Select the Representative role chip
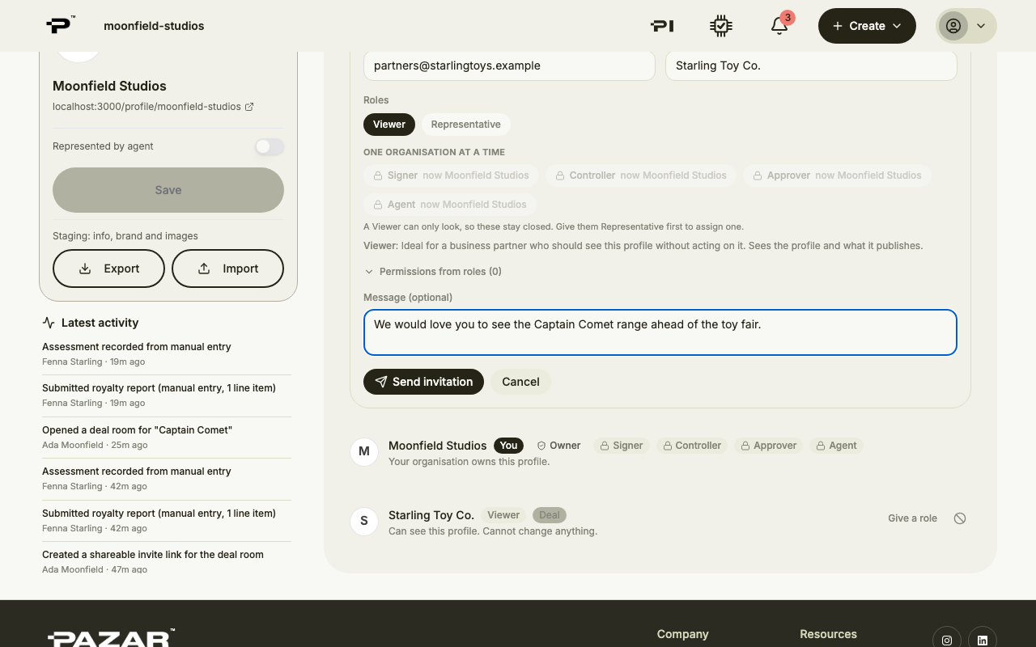Screen dimensions: 1036x647 [x=465, y=125]
